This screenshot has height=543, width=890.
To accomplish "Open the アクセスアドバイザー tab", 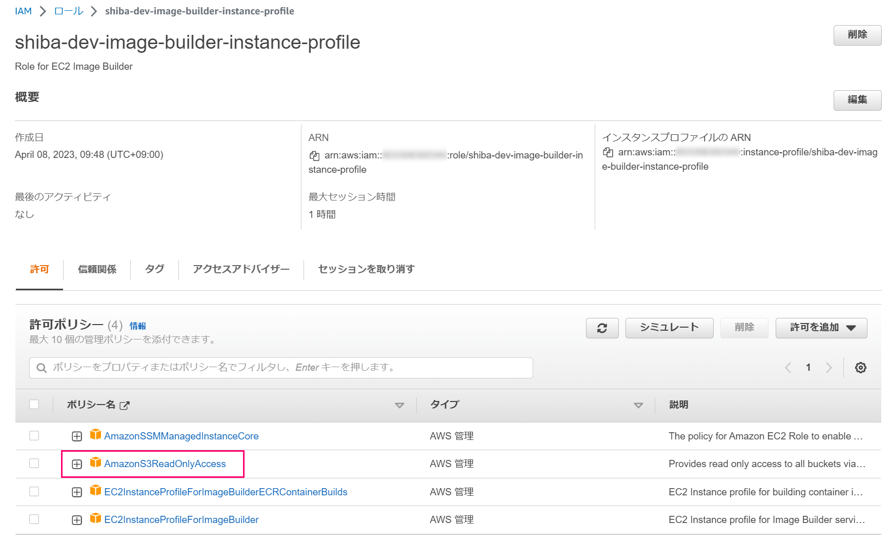I will click(x=241, y=270).
